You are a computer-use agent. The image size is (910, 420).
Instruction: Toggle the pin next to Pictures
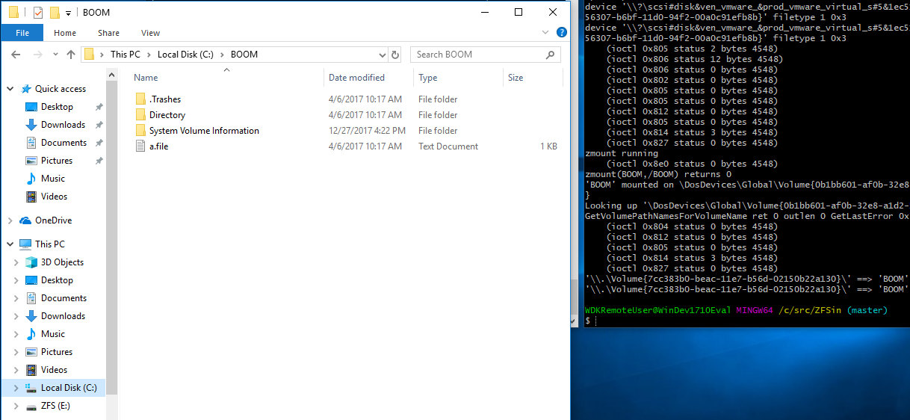pyautogui.click(x=99, y=161)
